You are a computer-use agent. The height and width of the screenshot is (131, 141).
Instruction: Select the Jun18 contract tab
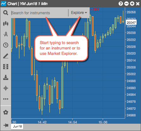(x=17, y=126)
